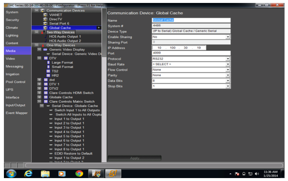
Task: Open the Enable Sharing dropdown
Action: coord(228,37)
